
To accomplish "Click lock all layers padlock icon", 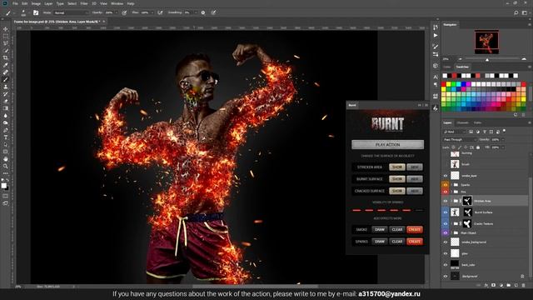I will [x=478, y=147].
